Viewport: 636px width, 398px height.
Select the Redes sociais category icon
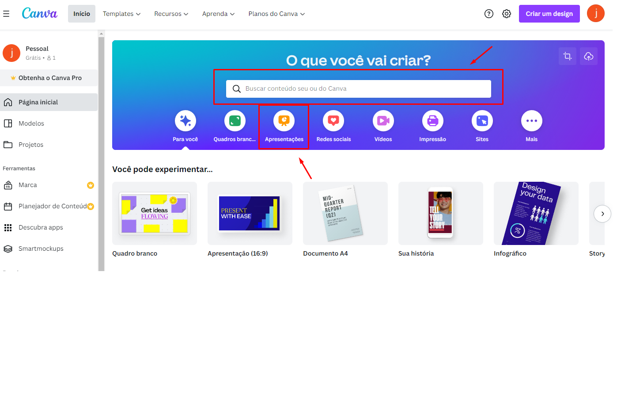tap(333, 121)
